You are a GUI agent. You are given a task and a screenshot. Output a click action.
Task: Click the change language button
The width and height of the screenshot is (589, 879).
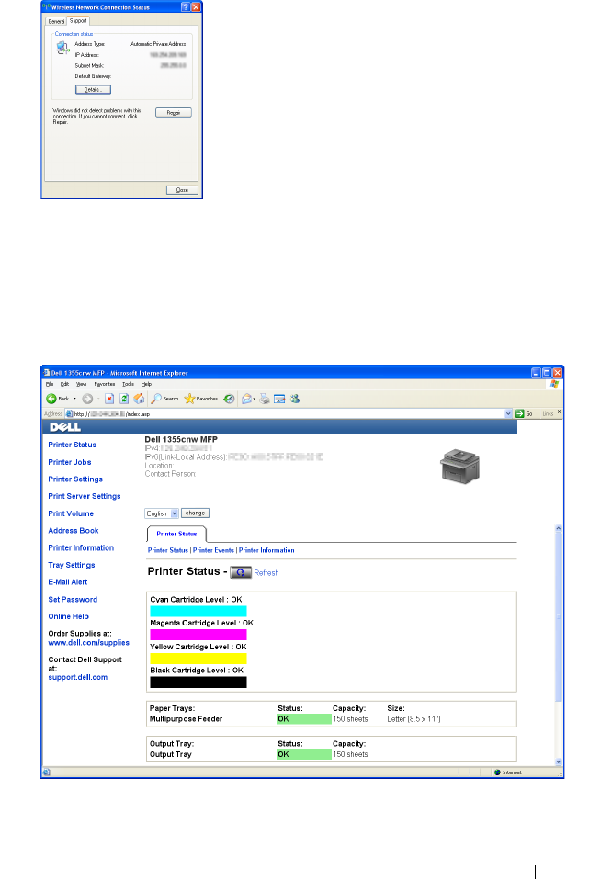(x=195, y=513)
